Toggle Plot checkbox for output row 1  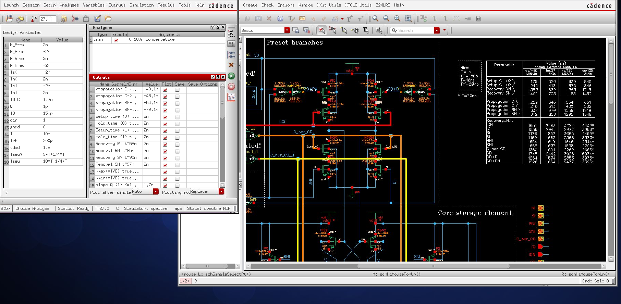pos(166,90)
